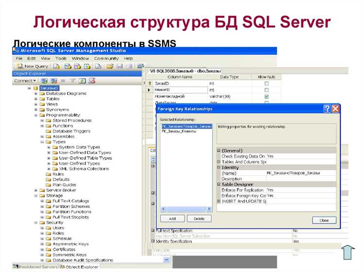Click the Refresh icon in Object Explorer toolbar
Screen dimensions: 364x272
point(82,80)
